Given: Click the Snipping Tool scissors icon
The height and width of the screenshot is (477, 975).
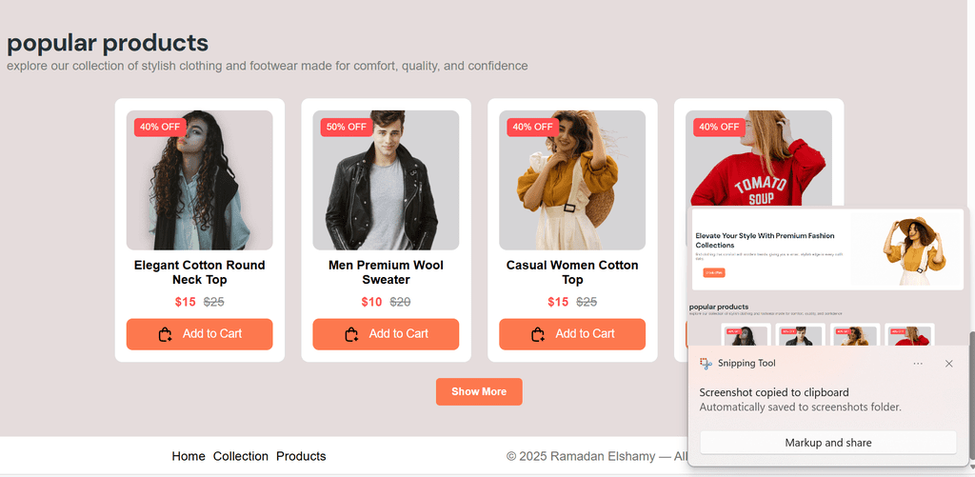Looking at the screenshot, I should click(706, 364).
